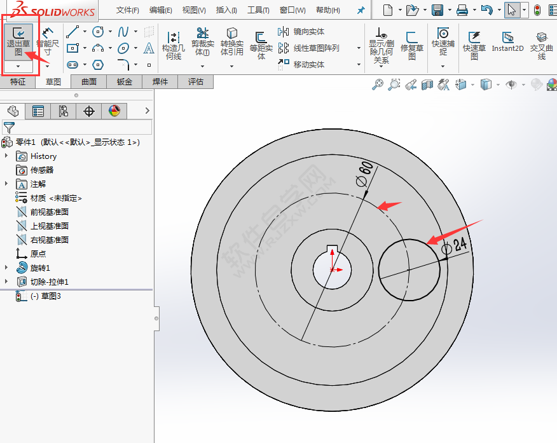Select the Polygon sketch tool
This screenshot has width=557, height=443.
point(98,65)
